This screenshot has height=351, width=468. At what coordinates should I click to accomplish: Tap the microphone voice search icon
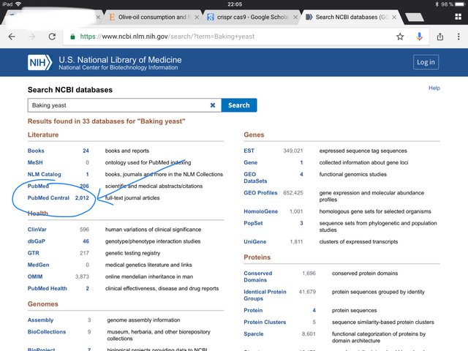419,37
